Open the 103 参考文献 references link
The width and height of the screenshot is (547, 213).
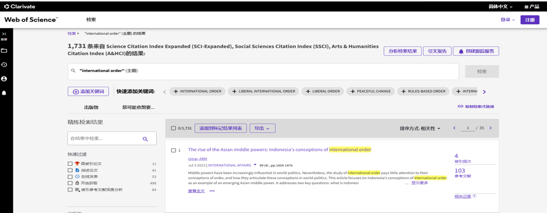(x=463, y=173)
